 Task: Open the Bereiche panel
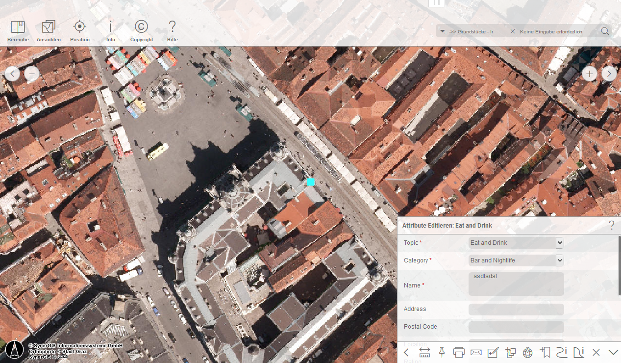pyautogui.click(x=18, y=31)
